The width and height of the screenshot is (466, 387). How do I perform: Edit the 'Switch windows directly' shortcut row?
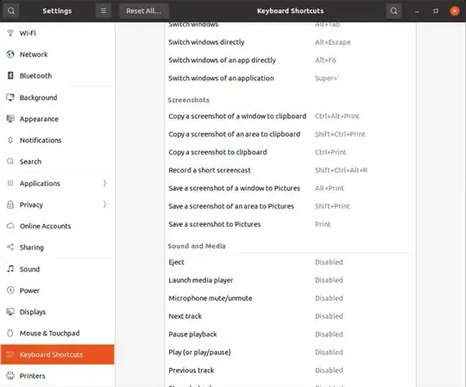[x=290, y=42]
